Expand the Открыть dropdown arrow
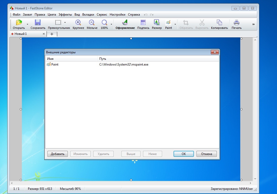This screenshot has width=277, height=194. pos(27,24)
